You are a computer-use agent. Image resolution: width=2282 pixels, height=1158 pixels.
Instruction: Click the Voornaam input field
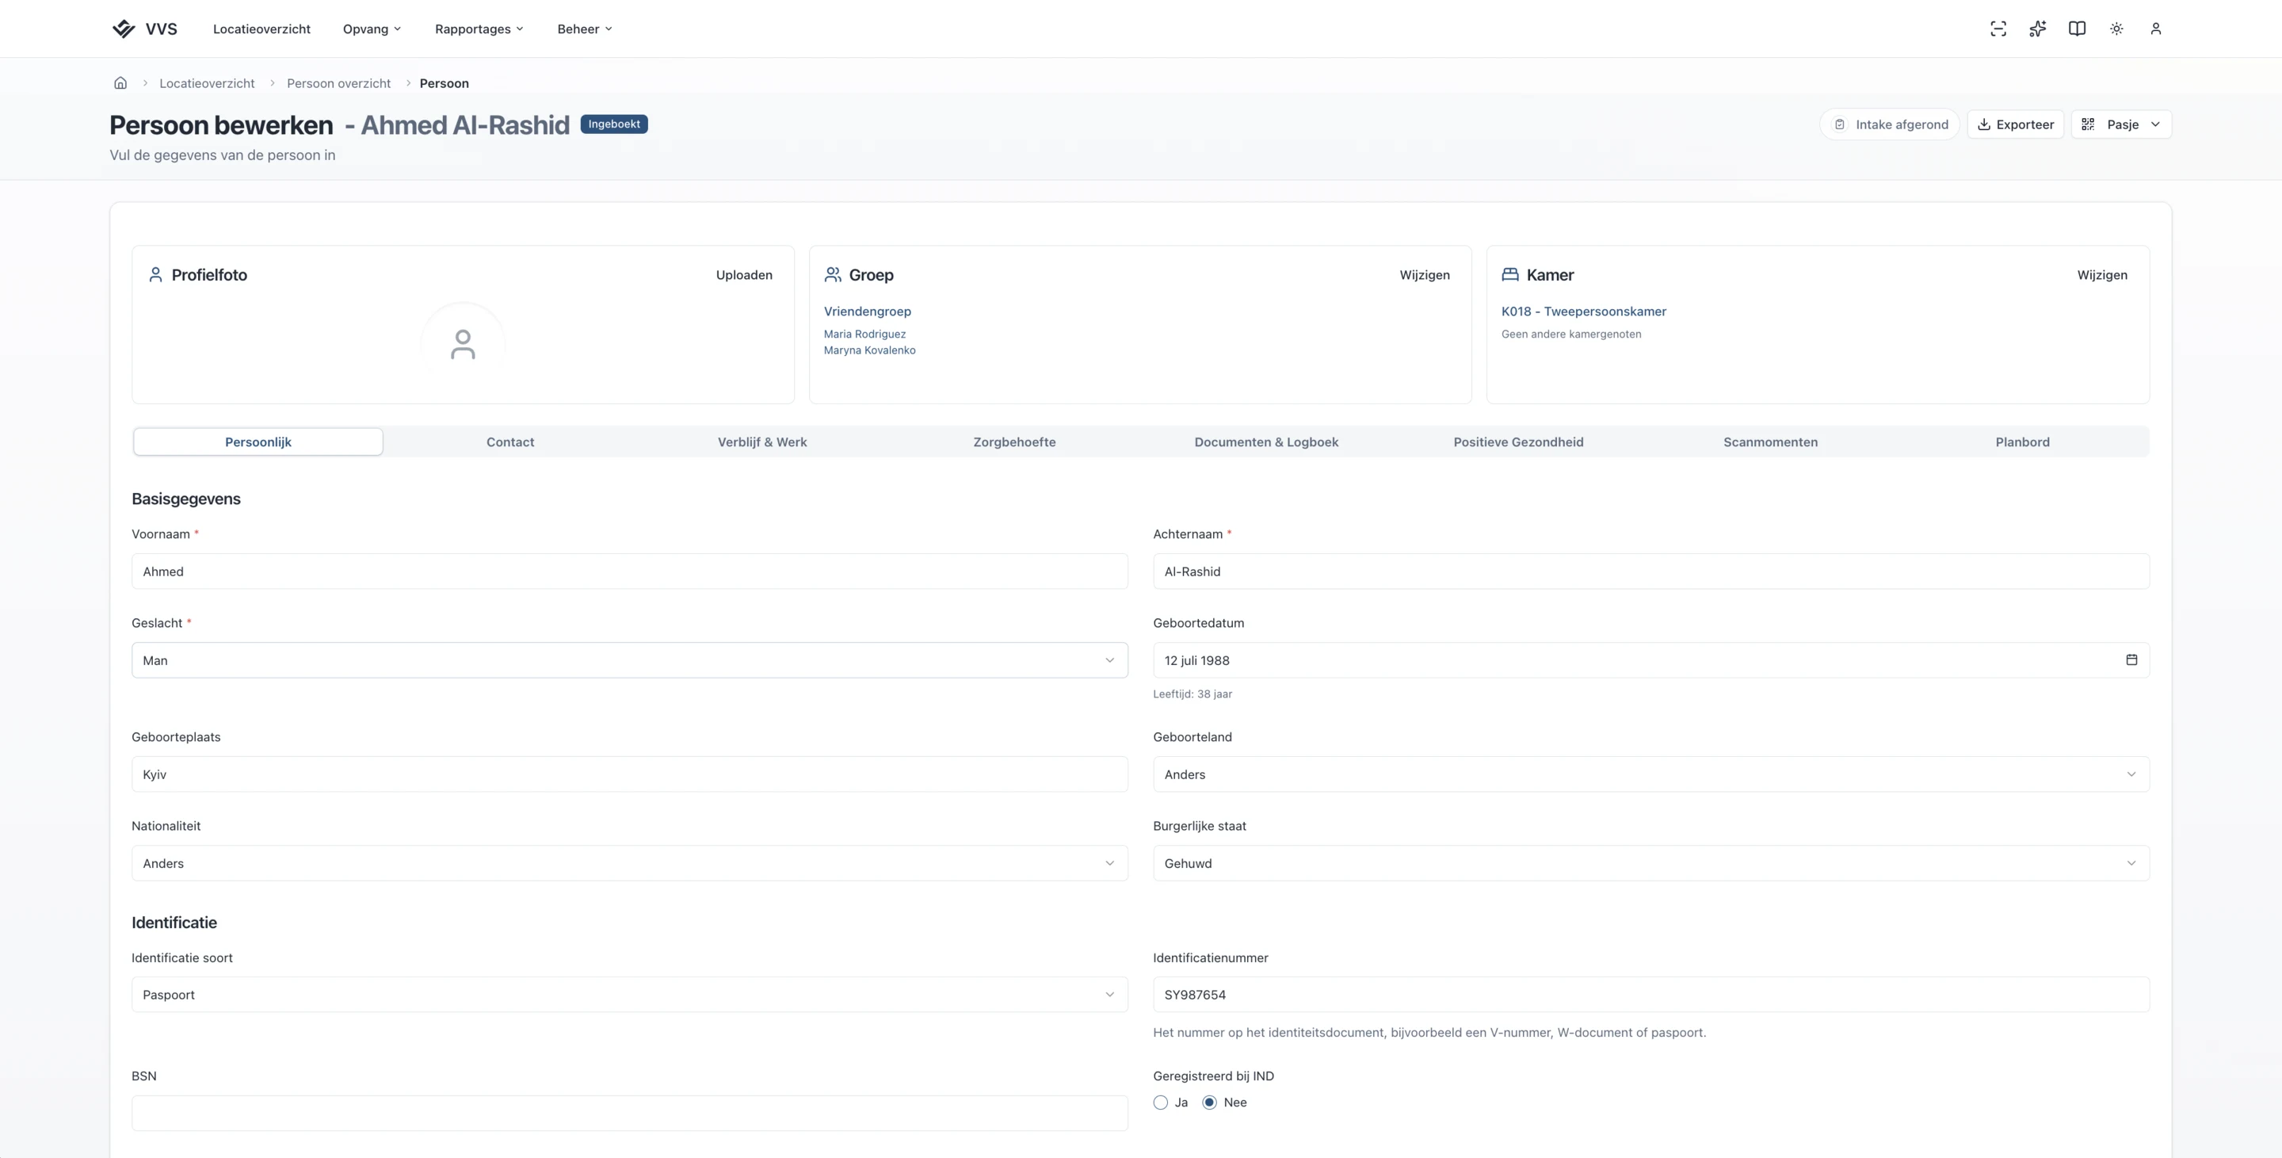[630, 571]
